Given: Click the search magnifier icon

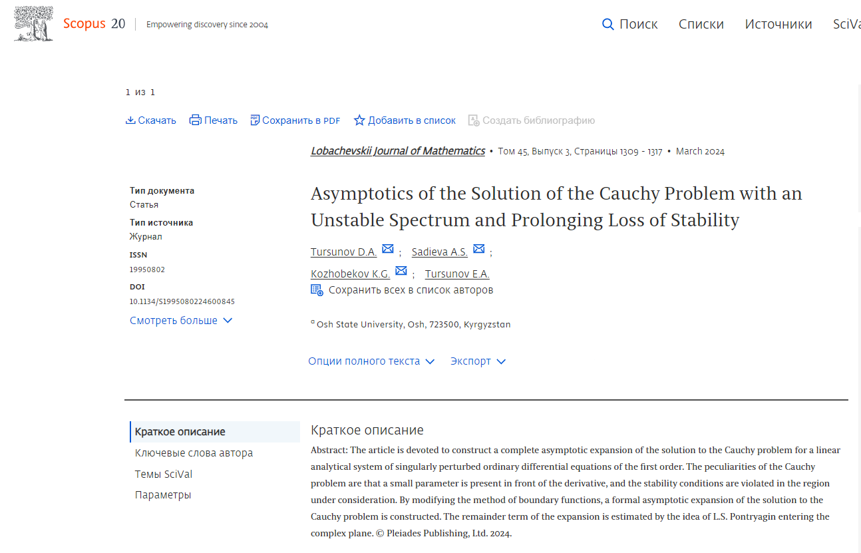Looking at the screenshot, I should coord(607,25).
